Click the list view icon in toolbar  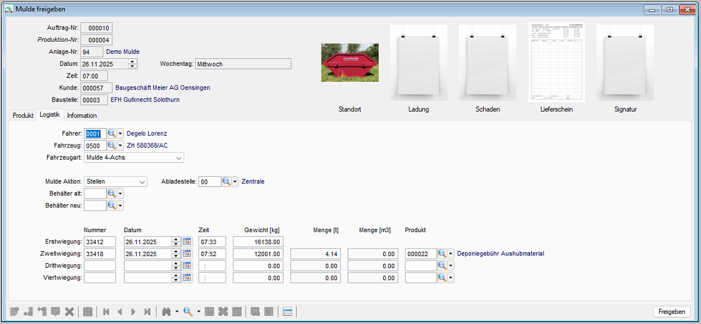287,311
